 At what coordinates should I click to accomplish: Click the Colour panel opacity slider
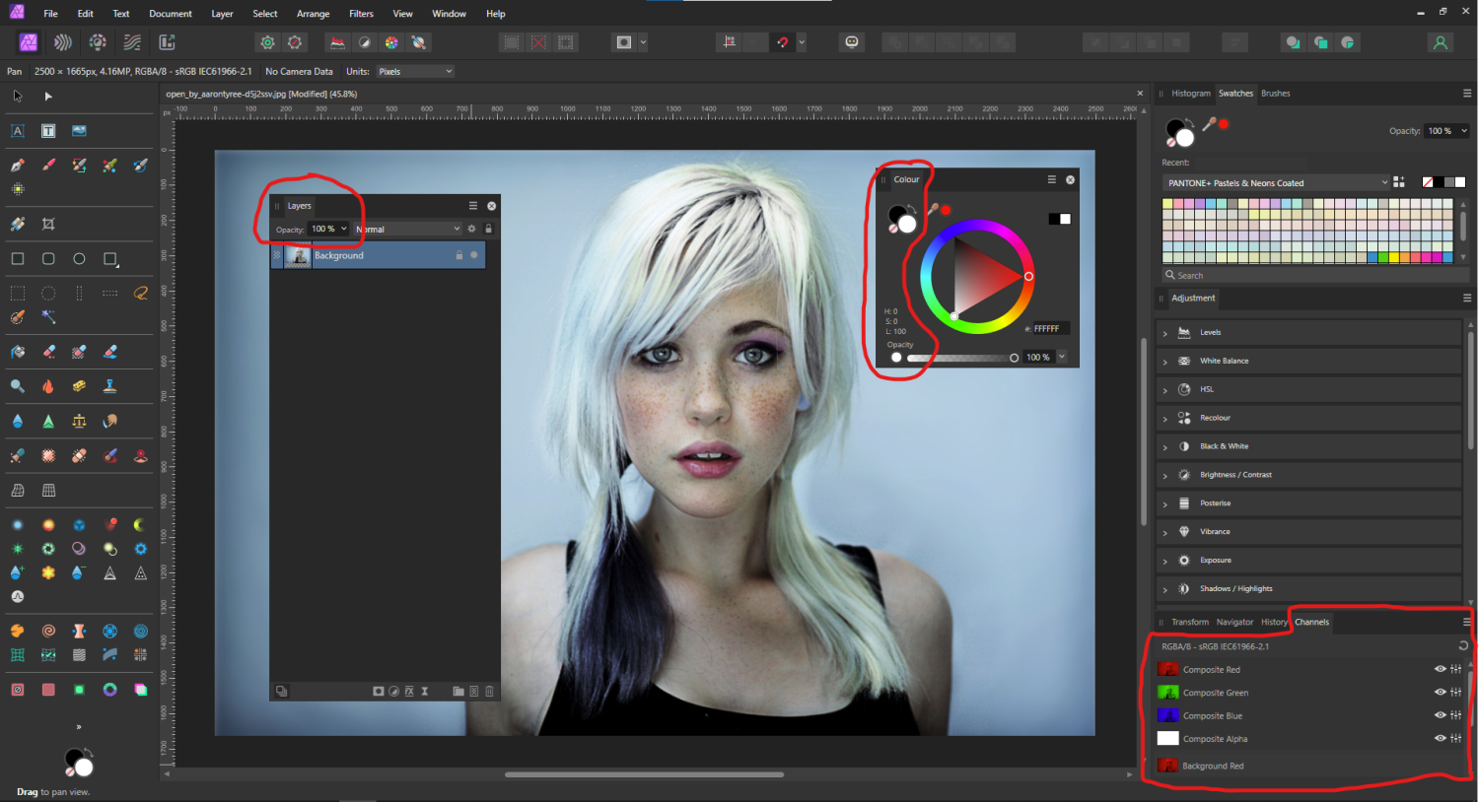(x=959, y=358)
